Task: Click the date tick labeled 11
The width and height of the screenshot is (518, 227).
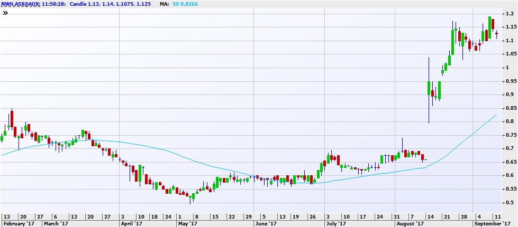Action: (x=496, y=217)
